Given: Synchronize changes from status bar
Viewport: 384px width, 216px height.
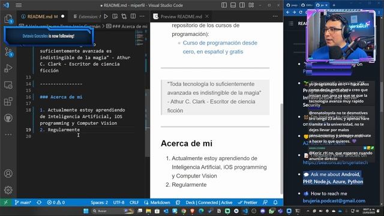Looking at the screenshot, I should 39,202.
